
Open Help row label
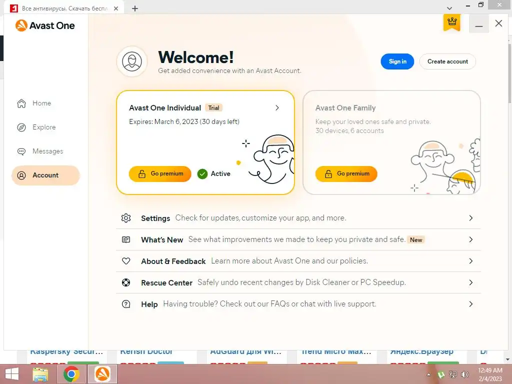pos(149,304)
